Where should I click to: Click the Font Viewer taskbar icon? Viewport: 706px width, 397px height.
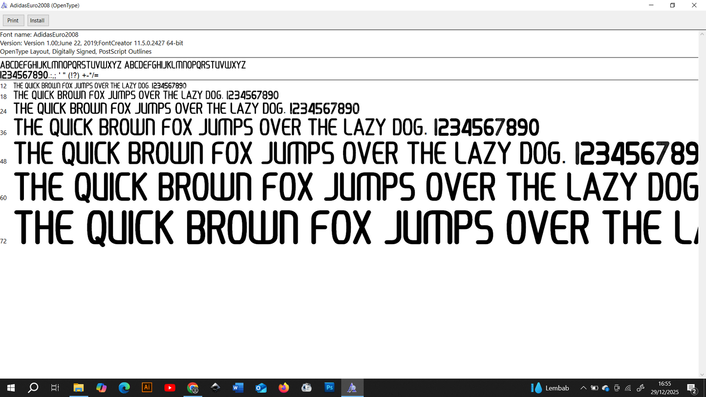tap(352, 388)
